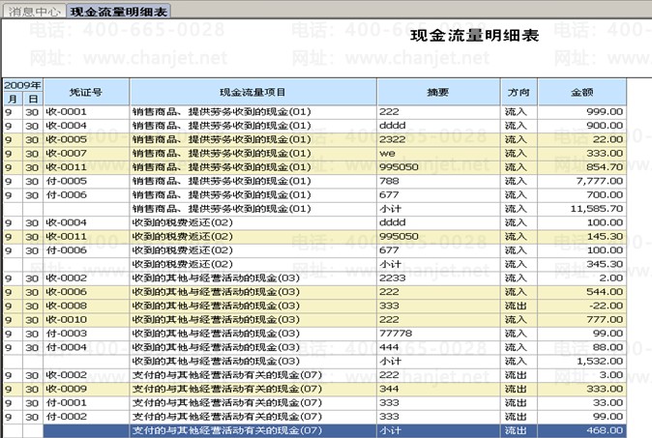Select voucher cell 收-0008
Screen dimensions: 652x438
[86, 306]
